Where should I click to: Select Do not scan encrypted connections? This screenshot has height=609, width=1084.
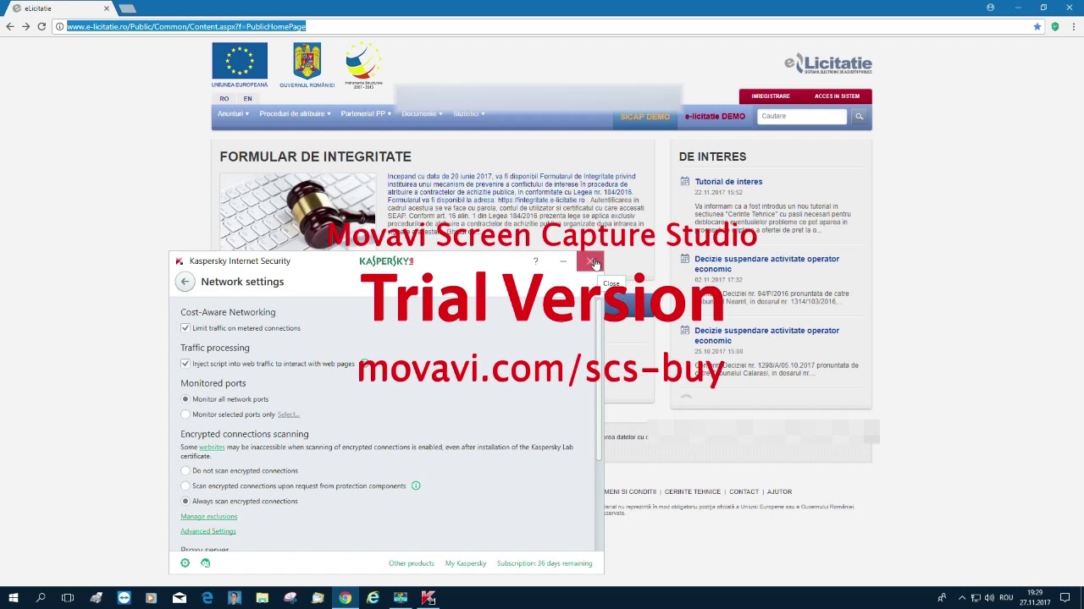tap(185, 470)
